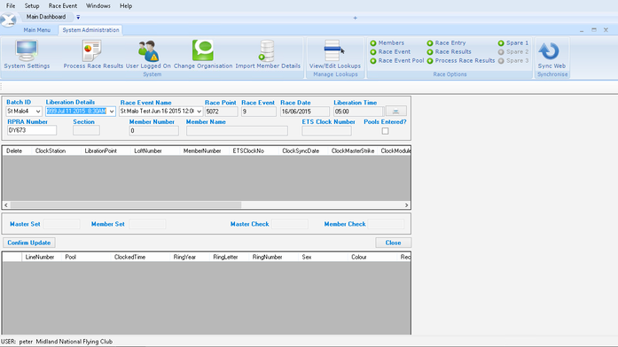Open the User Logged On icon
The image size is (618, 347).
148,54
